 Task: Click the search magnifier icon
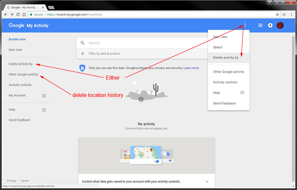82,43
